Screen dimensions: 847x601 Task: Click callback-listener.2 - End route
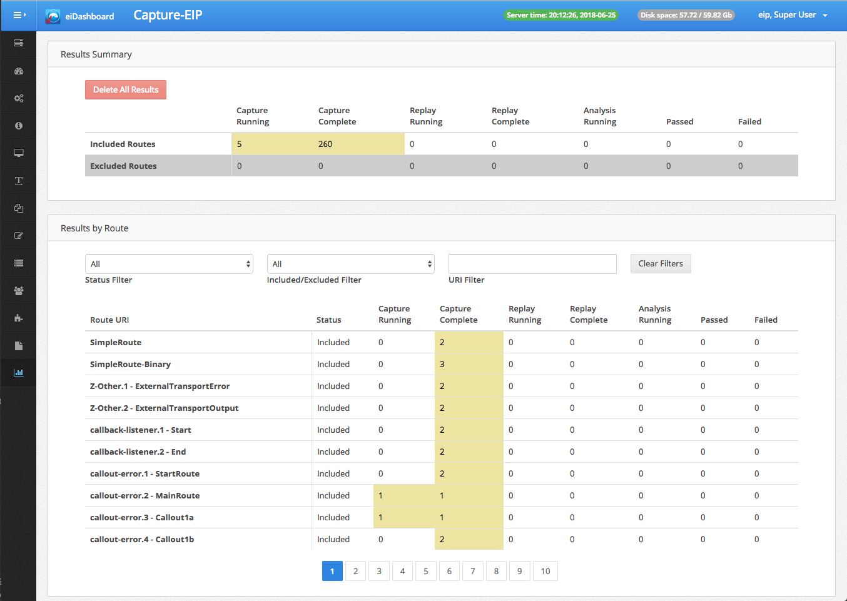[138, 452]
